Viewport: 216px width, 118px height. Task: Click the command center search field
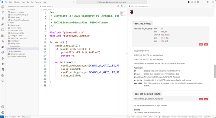click(x=112, y=2)
